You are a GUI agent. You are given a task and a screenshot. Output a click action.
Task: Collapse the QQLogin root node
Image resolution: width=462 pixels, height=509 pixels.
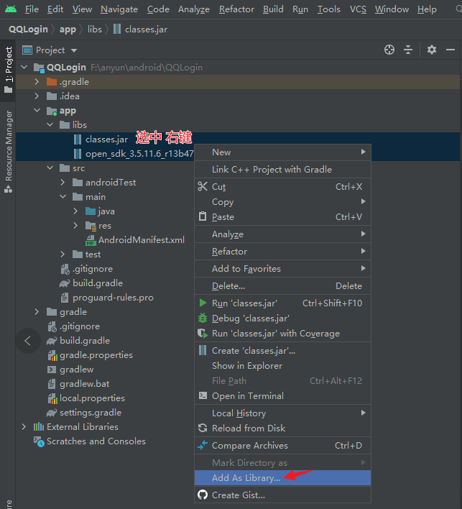[x=24, y=67]
